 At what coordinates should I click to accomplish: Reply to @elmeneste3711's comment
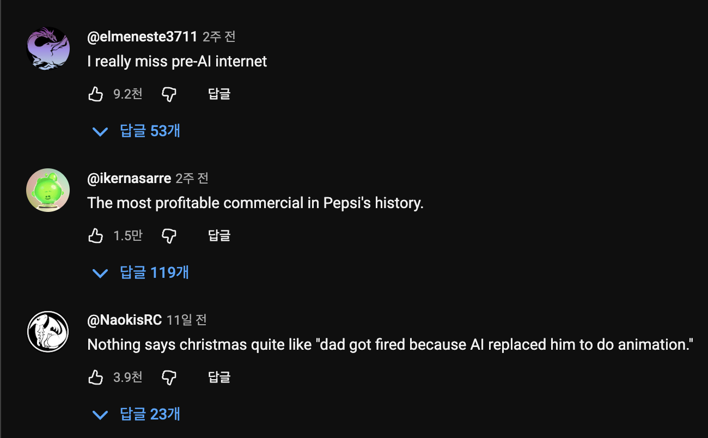[219, 94]
